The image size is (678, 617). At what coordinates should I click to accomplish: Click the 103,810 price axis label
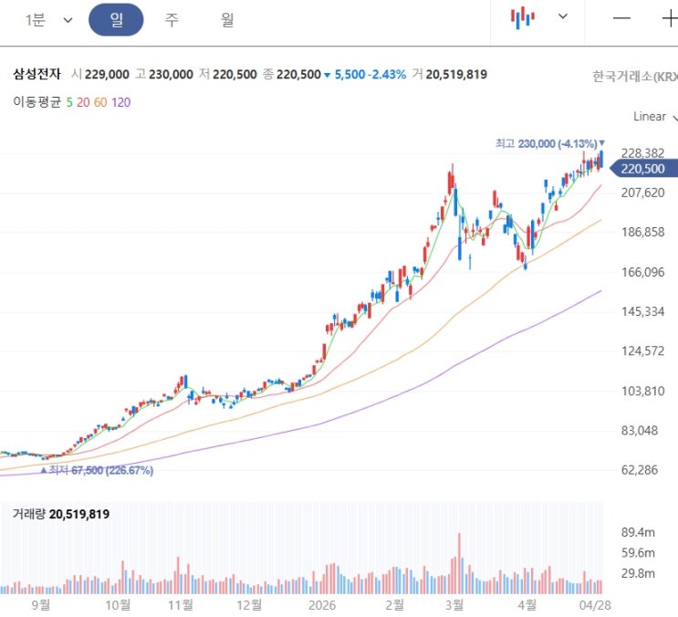[642, 391]
